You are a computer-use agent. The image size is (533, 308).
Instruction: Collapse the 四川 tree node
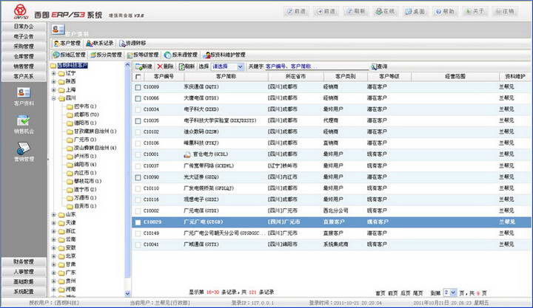(54, 98)
